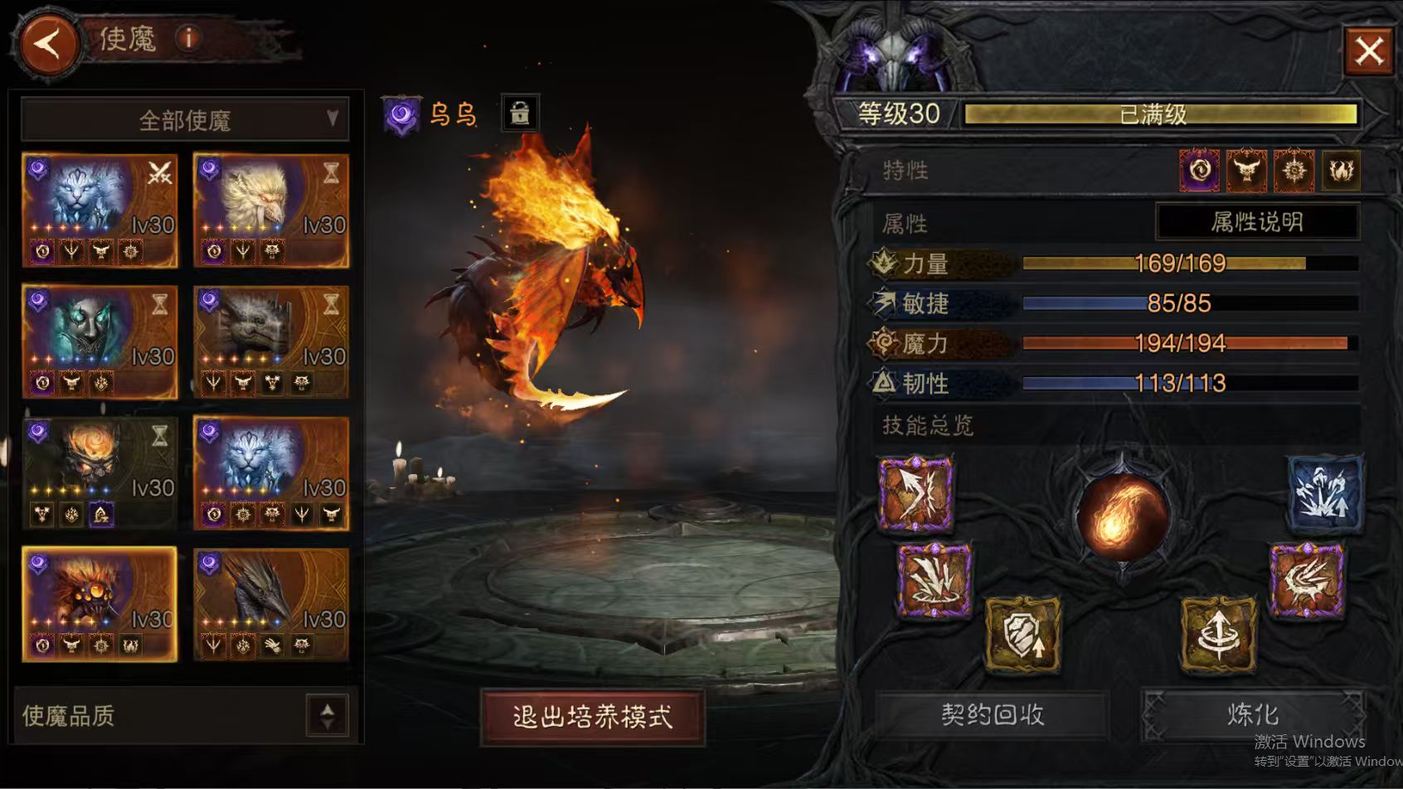The image size is (1403, 789).
Task: Click the 已满级 experience progress bar
Action: point(1160,114)
